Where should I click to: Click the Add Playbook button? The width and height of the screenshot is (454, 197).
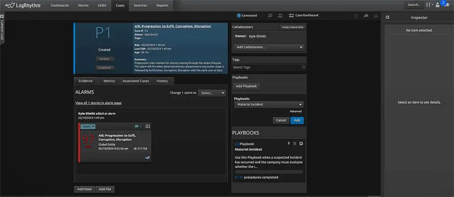[247, 87]
